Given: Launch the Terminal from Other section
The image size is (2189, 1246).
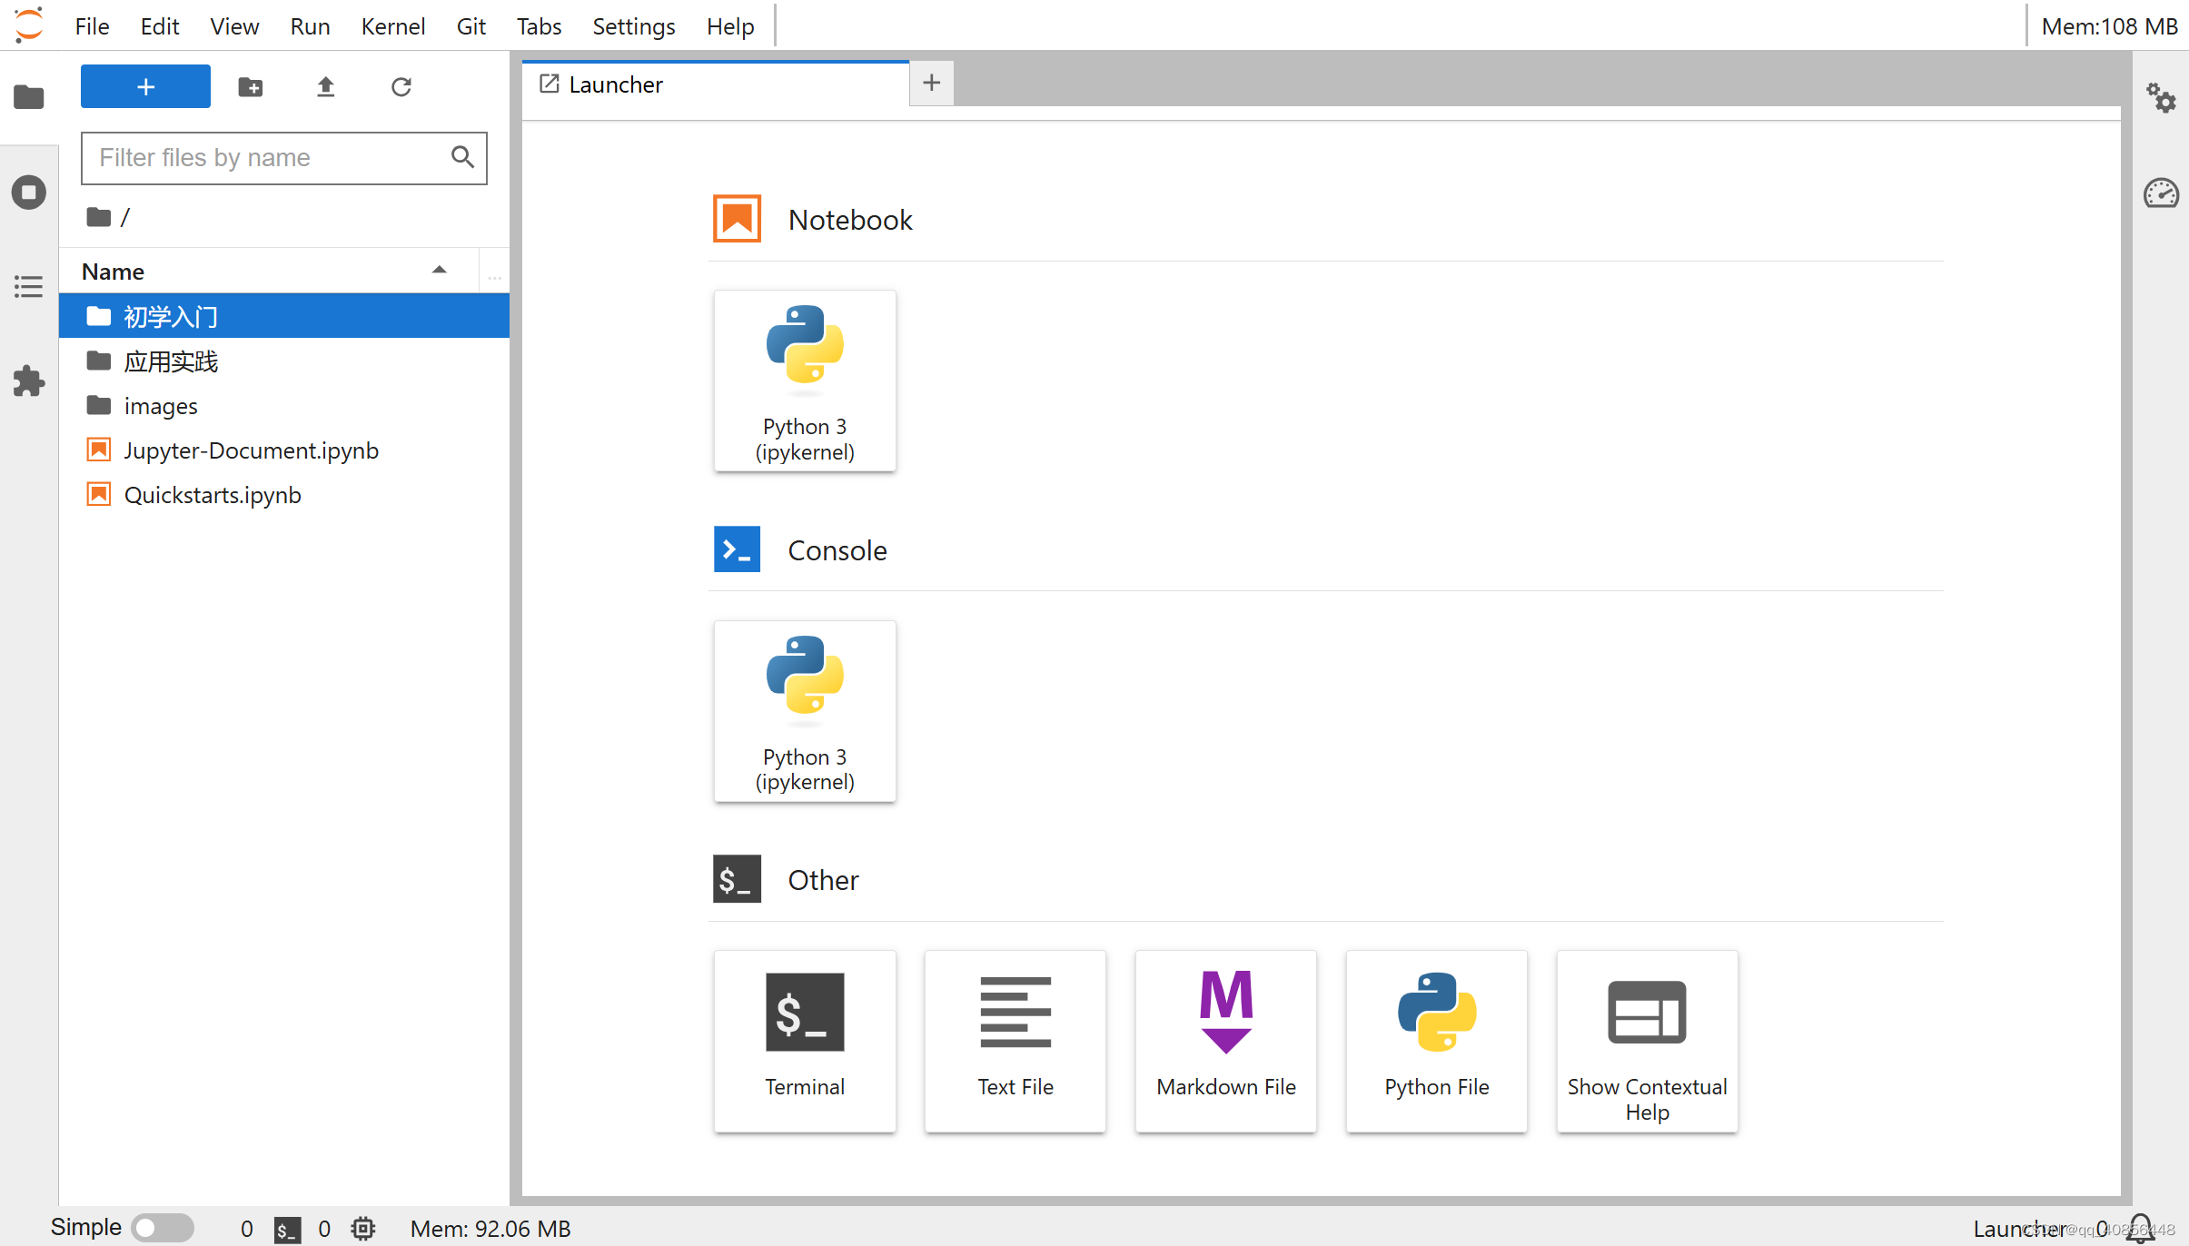Looking at the screenshot, I should pos(805,1041).
